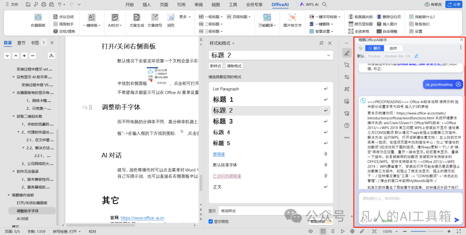Open the 插入 tab
This screenshot has height=235, width=466.
click(147, 4)
